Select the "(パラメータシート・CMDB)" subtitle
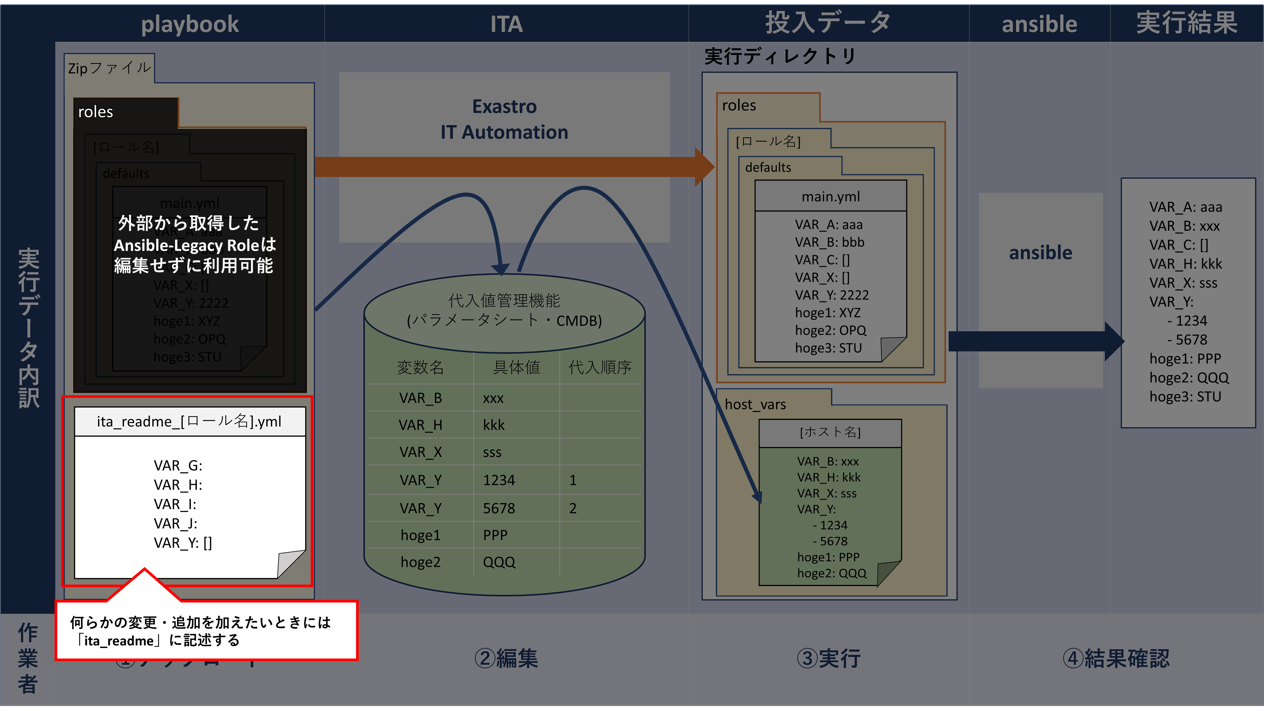This screenshot has height=711, width=1264. (x=504, y=320)
